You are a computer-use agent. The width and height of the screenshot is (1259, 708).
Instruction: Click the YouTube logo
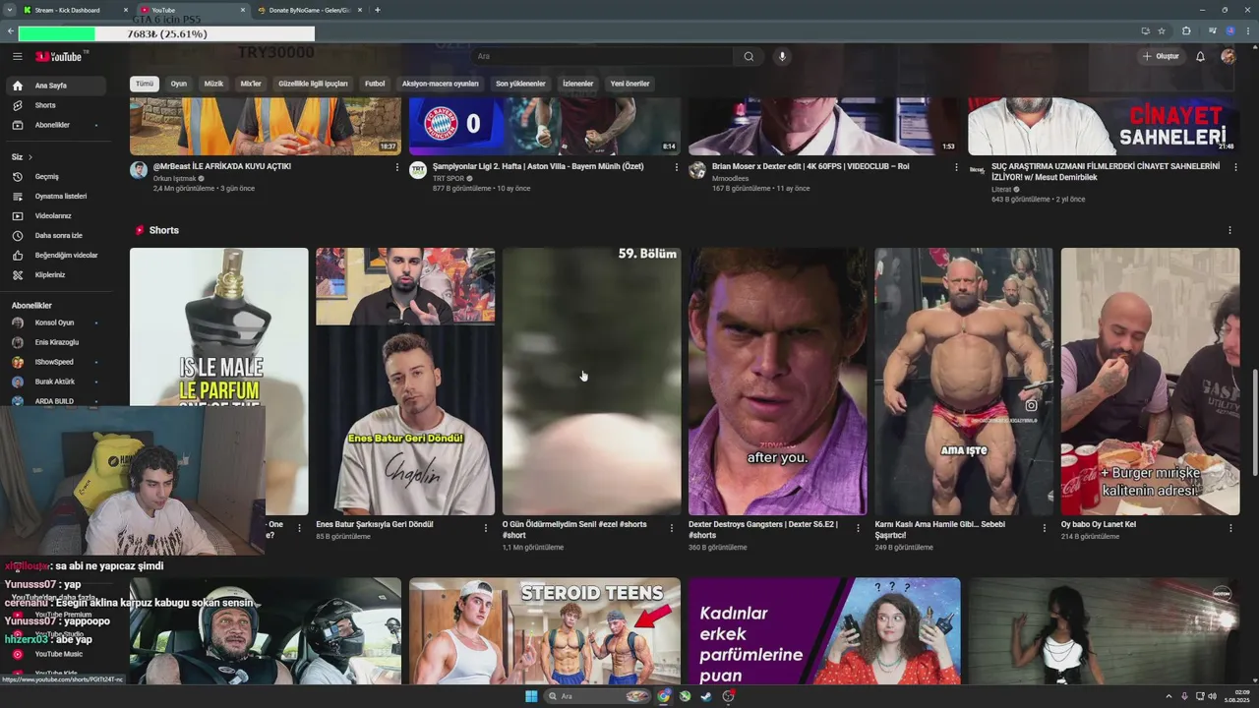point(59,56)
